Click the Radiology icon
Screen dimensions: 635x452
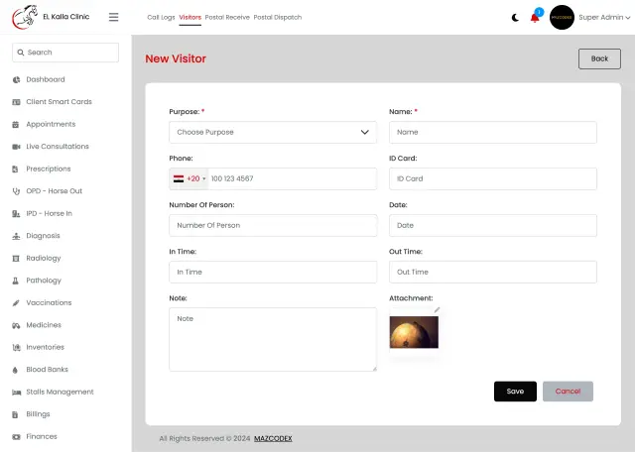(16, 258)
